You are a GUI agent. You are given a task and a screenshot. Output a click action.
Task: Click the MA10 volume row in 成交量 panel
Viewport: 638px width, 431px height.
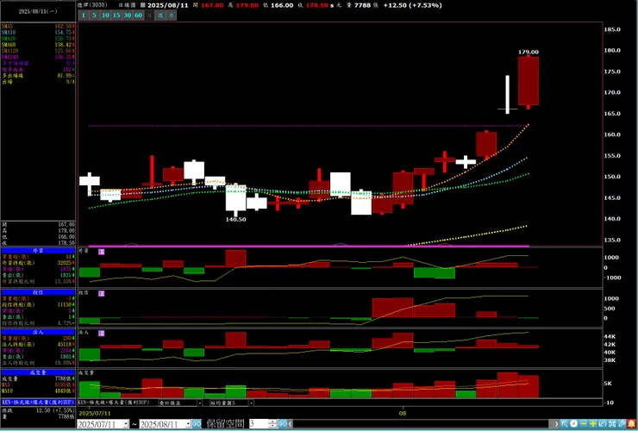coord(38,390)
